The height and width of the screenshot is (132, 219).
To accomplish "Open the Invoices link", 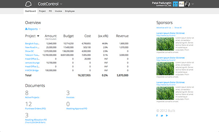I will pos(70,97).
